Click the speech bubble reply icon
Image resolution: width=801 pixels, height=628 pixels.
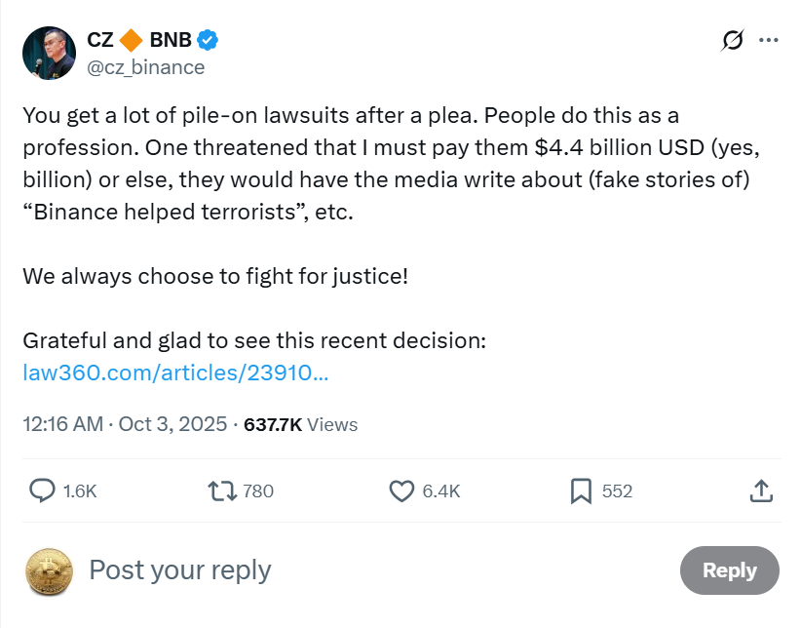click(x=42, y=491)
